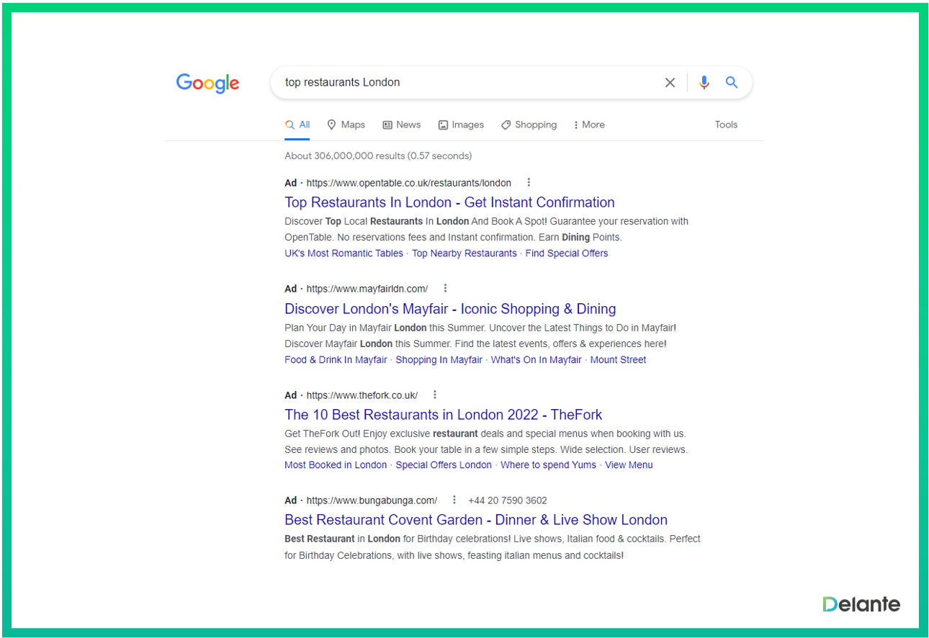The image size is (929, 638).
Task: Click the mayfairldn.com ad URL
Action: [367, 289]
